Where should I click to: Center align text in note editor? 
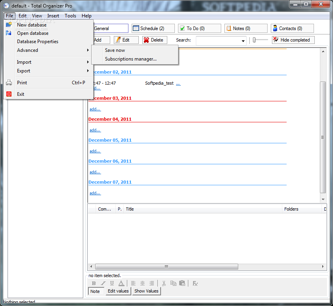point(142,283)
